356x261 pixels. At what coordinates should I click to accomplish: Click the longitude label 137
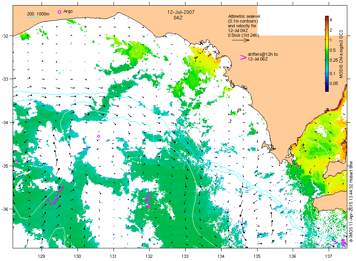coord(329,256)
